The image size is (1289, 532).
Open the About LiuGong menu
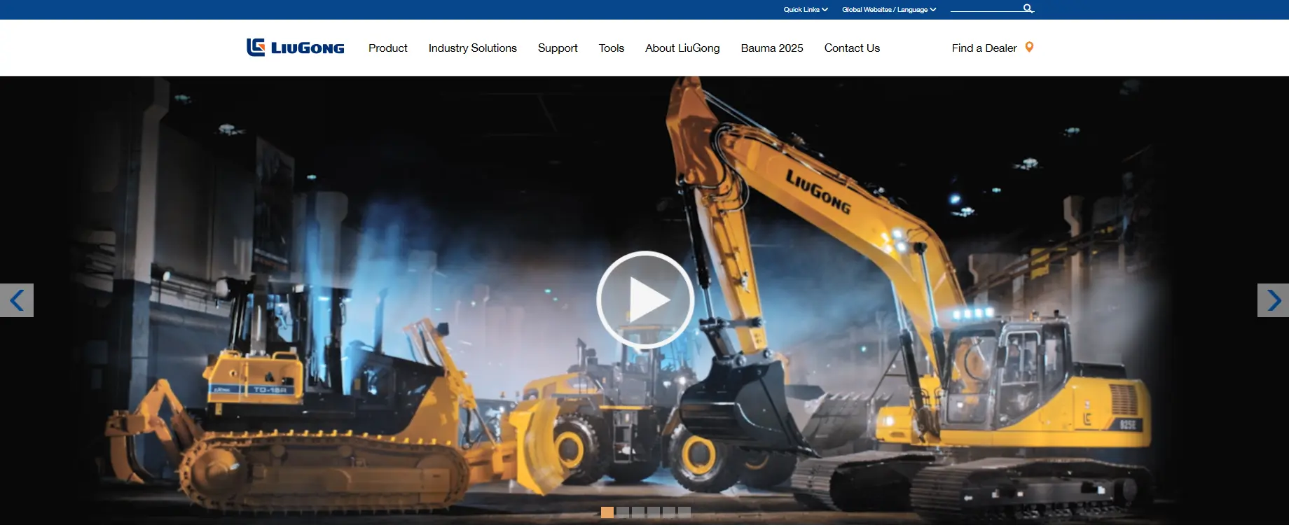(x=682, y=48)
